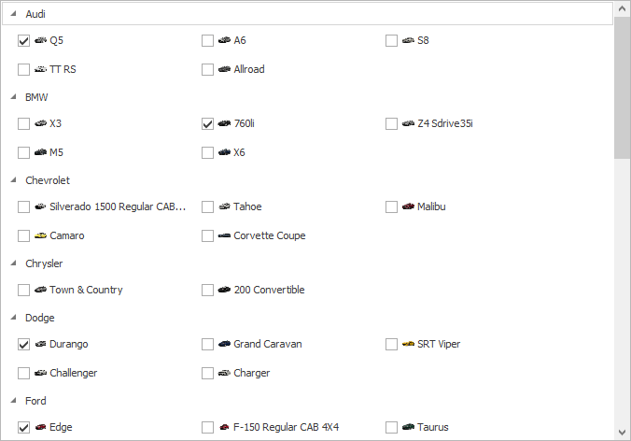Click the car icon next to 760li

coord(224,123)
